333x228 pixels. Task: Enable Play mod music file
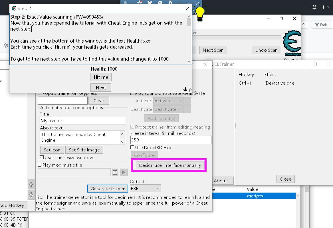(39, 164)
